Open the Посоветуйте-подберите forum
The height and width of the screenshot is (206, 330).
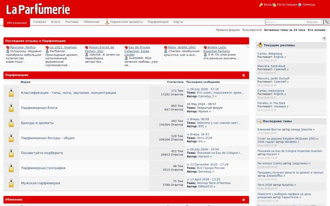click(x=42, y=153)
